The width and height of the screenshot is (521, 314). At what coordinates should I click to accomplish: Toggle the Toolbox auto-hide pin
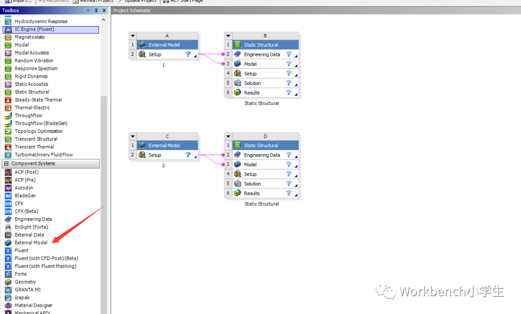(x=96, y=11)
